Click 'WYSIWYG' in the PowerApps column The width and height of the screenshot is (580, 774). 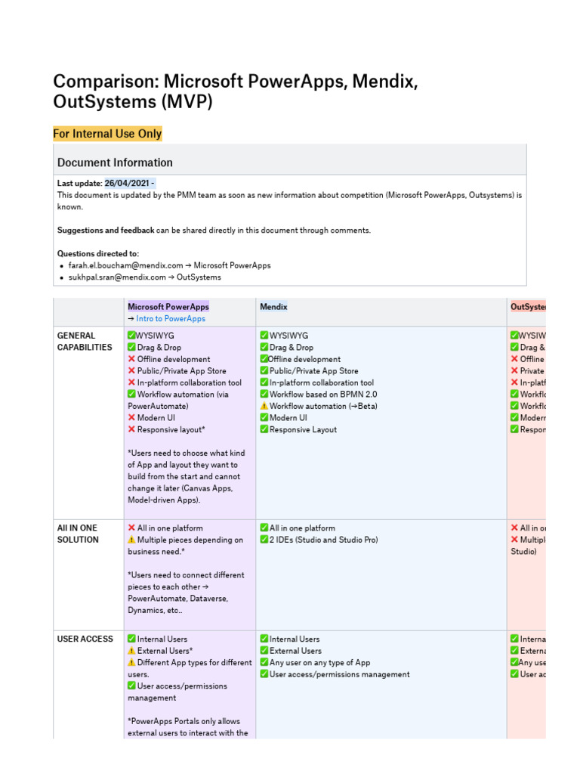[155, 336]
